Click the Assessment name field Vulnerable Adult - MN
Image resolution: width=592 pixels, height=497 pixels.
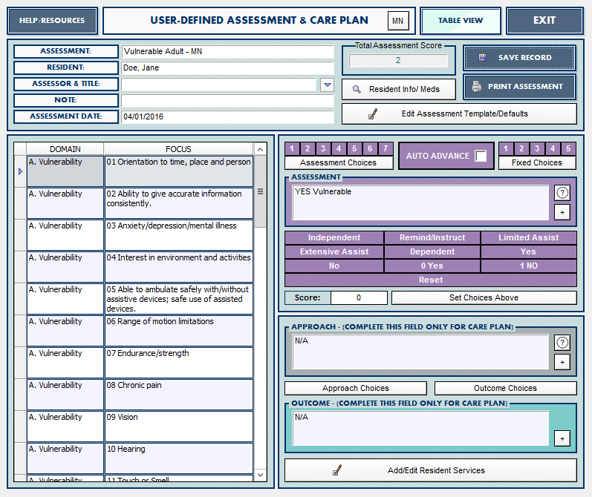[227, 52]
